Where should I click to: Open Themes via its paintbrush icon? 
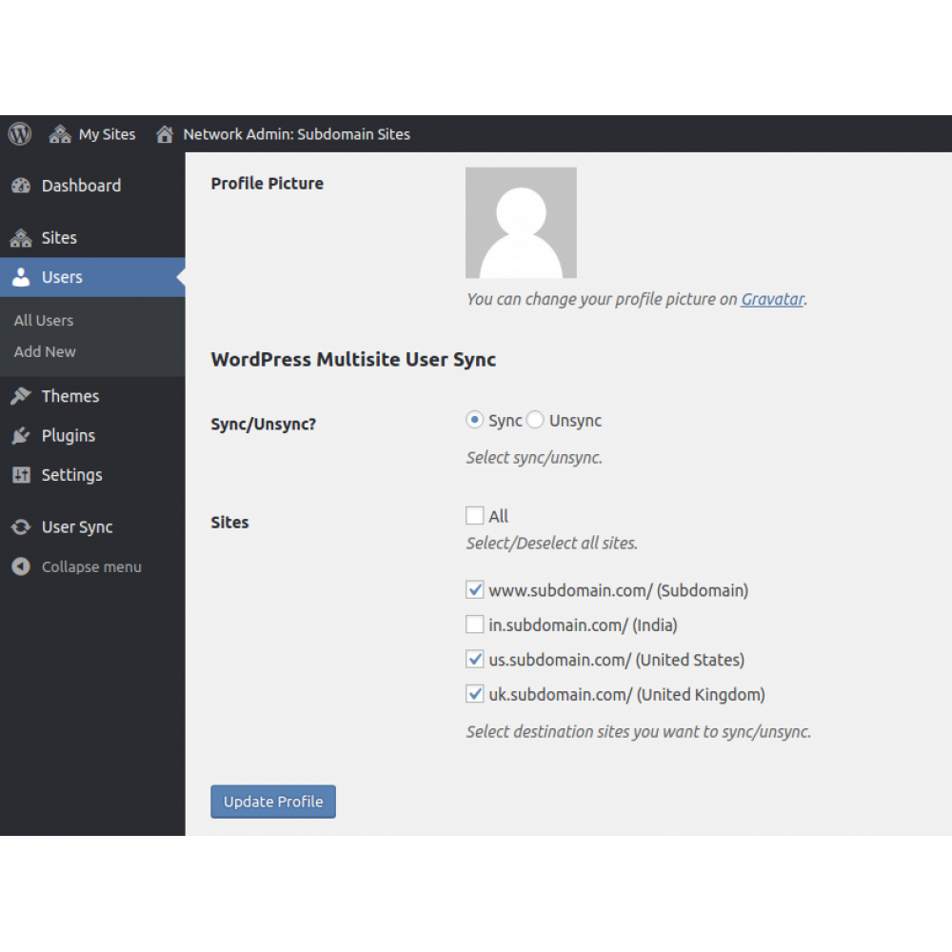[x=21, y=395]
